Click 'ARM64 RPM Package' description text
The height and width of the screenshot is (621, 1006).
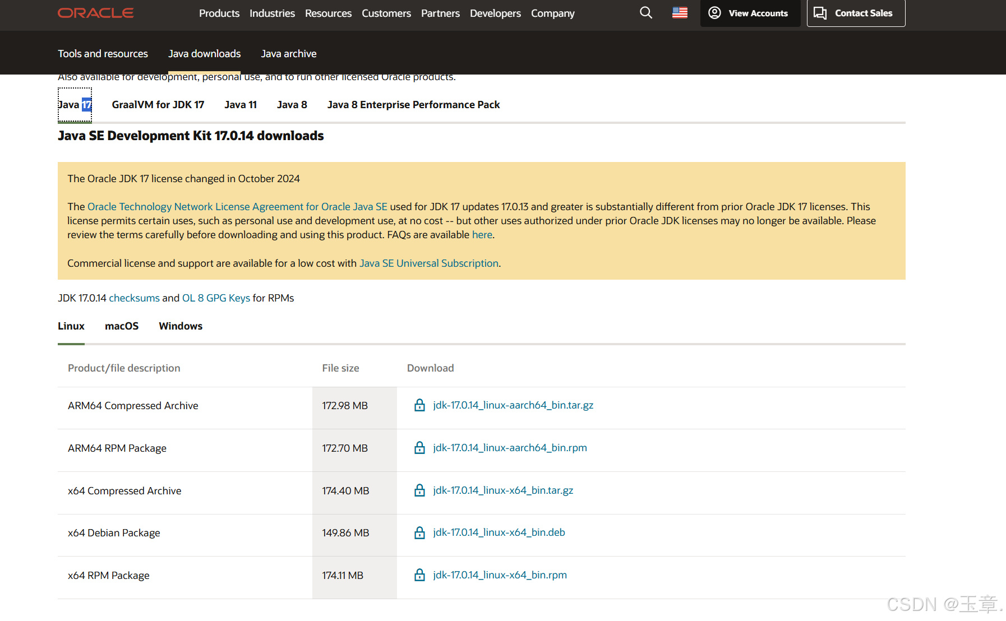tap(117, 448)
